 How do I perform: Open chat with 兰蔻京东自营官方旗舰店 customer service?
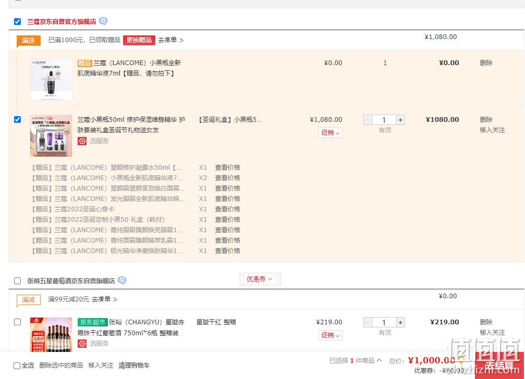click(x=103, y=21)
